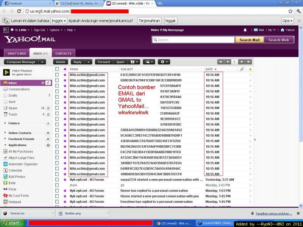Click Search Web button
The width and height of the screenshot is (303, 227).
pos(279,40)
